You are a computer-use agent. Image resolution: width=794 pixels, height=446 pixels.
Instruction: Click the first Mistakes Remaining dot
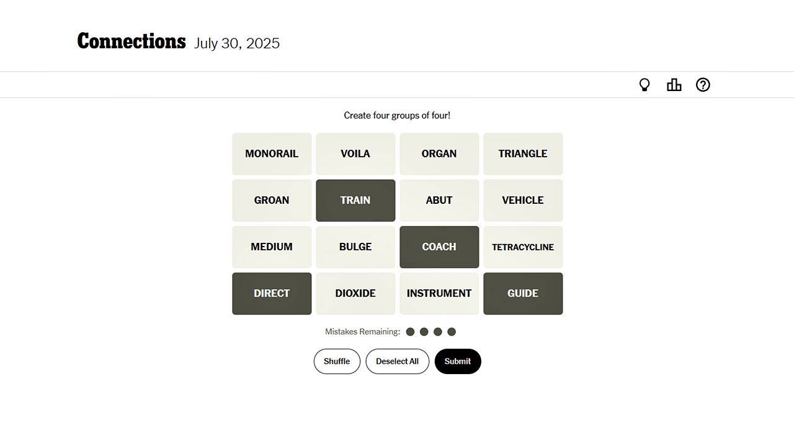point(410,332)
